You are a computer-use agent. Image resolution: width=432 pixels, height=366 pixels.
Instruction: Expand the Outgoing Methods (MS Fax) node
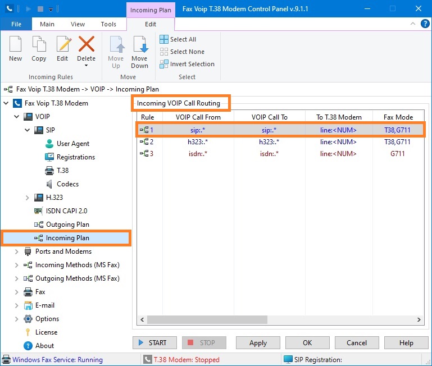17,278
